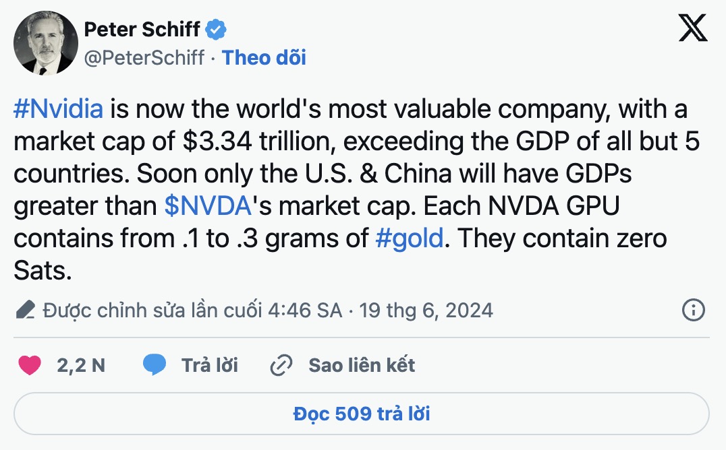
Task: Click Sao liên kết to copy link
Action: (362, 365)
